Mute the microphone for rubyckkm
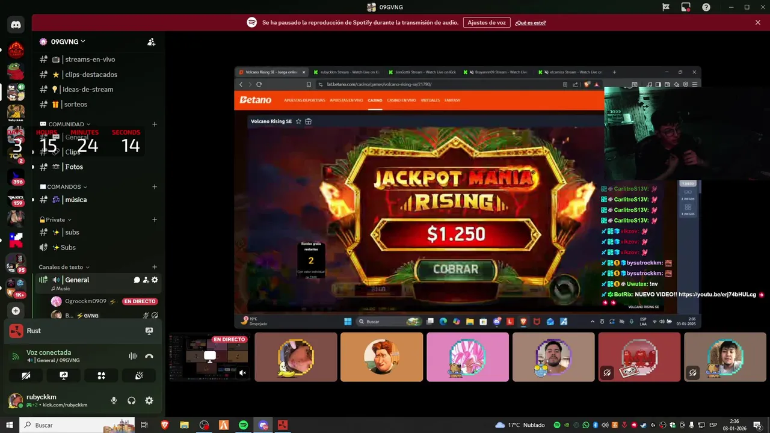Screen dimensions: 770x433 pyautogui.click(x=114, y=401)
